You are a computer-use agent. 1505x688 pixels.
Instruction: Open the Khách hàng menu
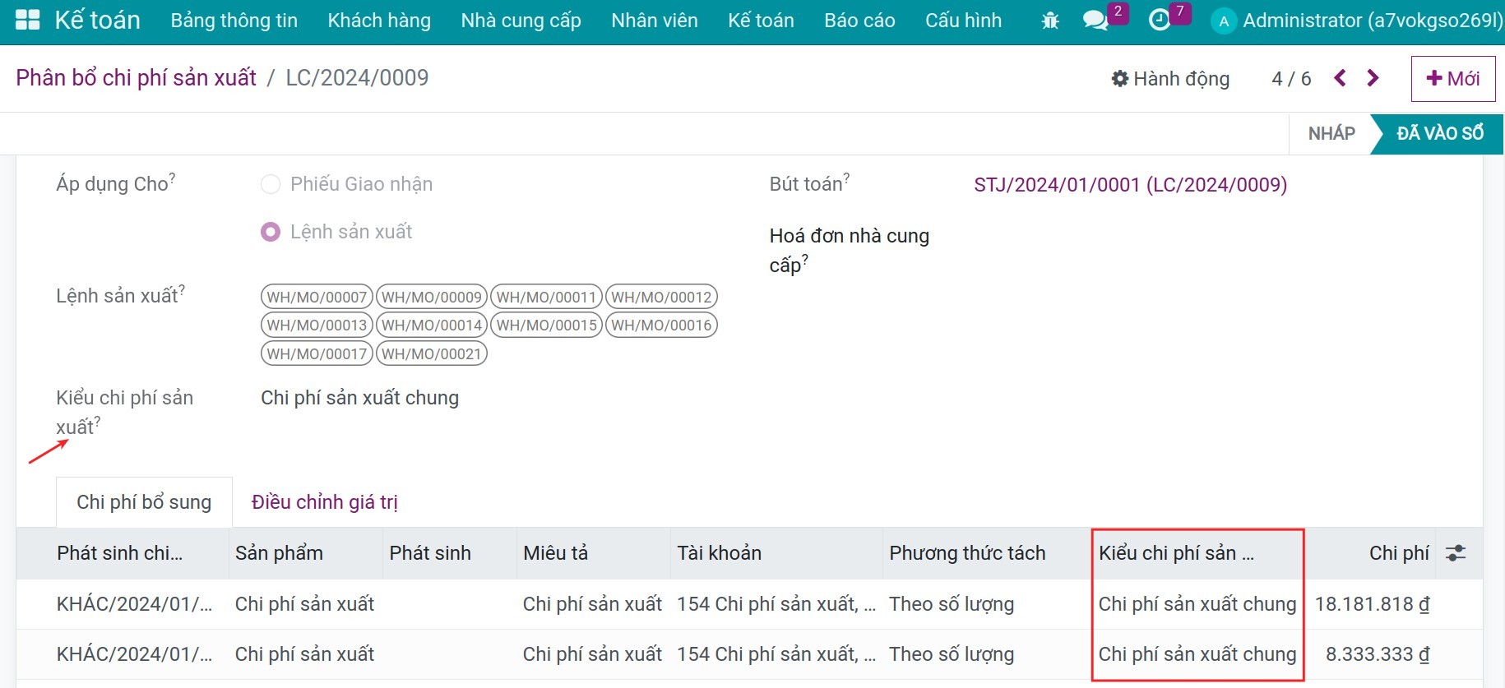(x=379, y=21)
